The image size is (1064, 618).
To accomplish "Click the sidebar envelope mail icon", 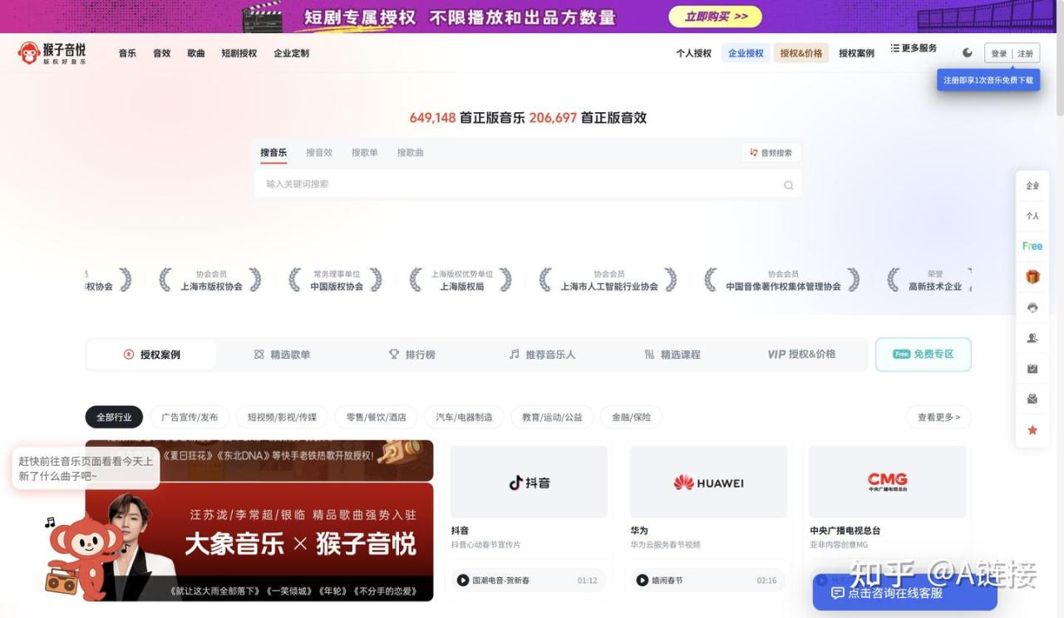I will (1032, 399).
